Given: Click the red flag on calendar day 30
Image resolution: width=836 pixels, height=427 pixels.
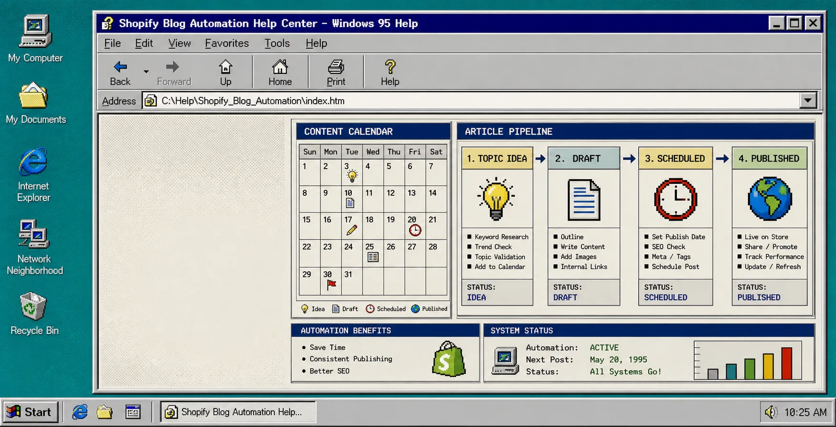Looking at the screenshot, I should click(331, 285).
